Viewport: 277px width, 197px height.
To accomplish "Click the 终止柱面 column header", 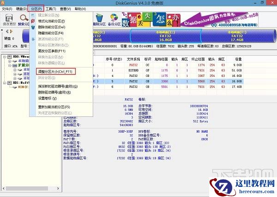I will [198, 59].
